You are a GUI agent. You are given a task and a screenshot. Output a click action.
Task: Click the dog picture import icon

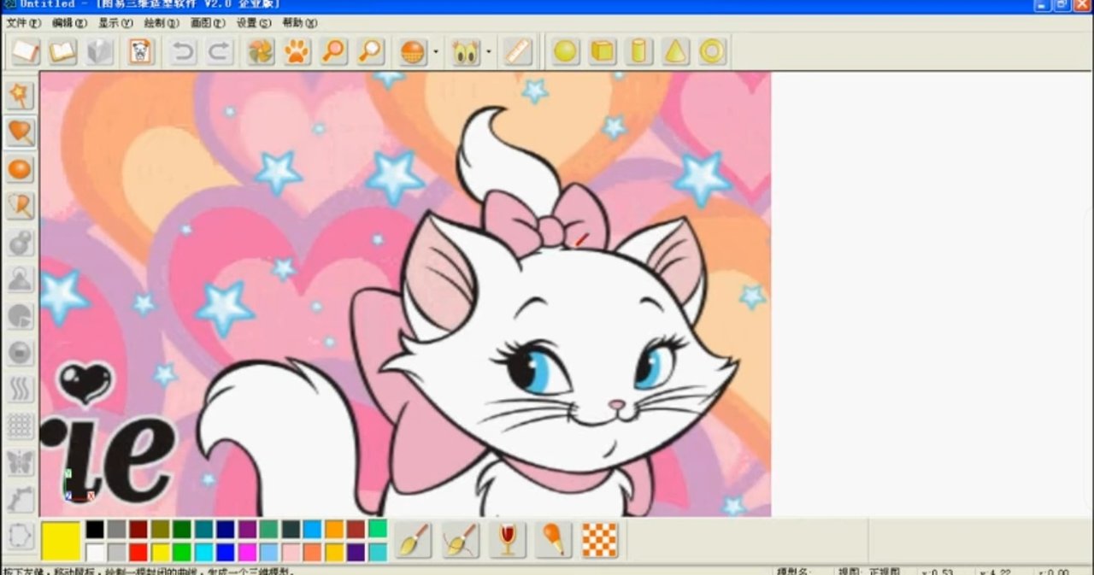[x=140, y=52]
